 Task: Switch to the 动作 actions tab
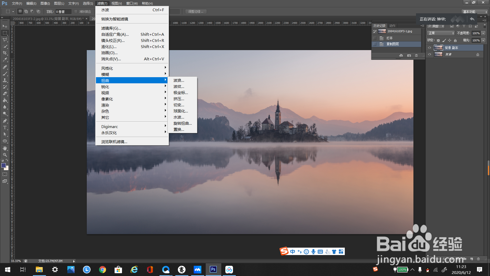(x=393, y=26)
